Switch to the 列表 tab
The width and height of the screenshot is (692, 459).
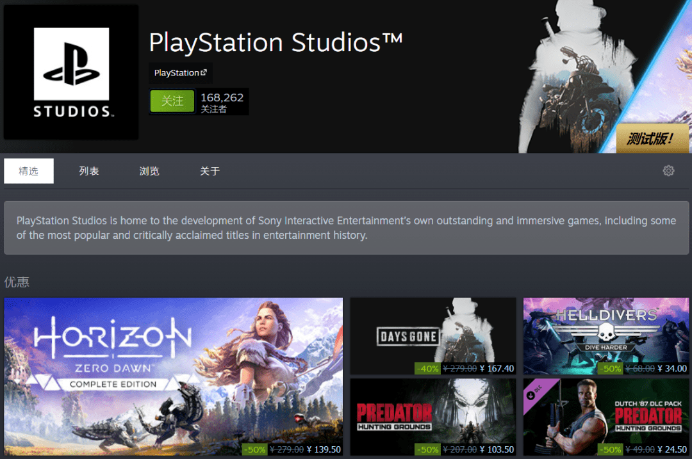(88, 171)
